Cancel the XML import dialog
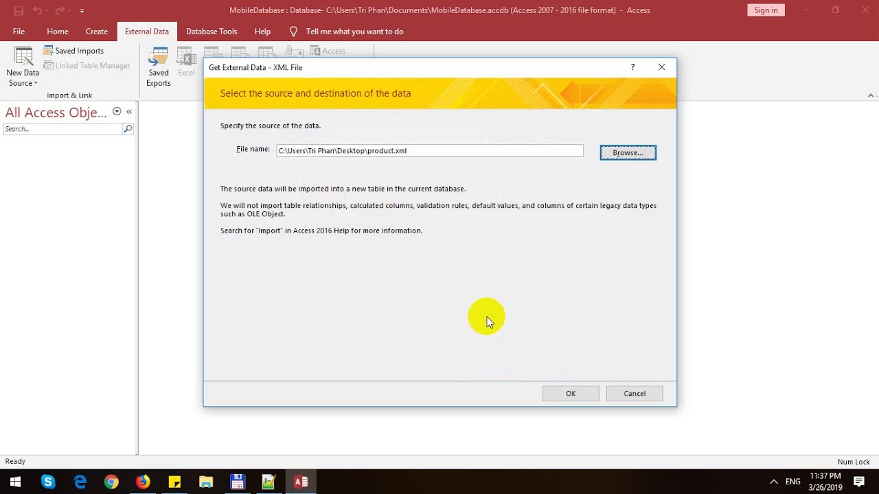This screenshot has height=494, width=879. tap(635, 393)
